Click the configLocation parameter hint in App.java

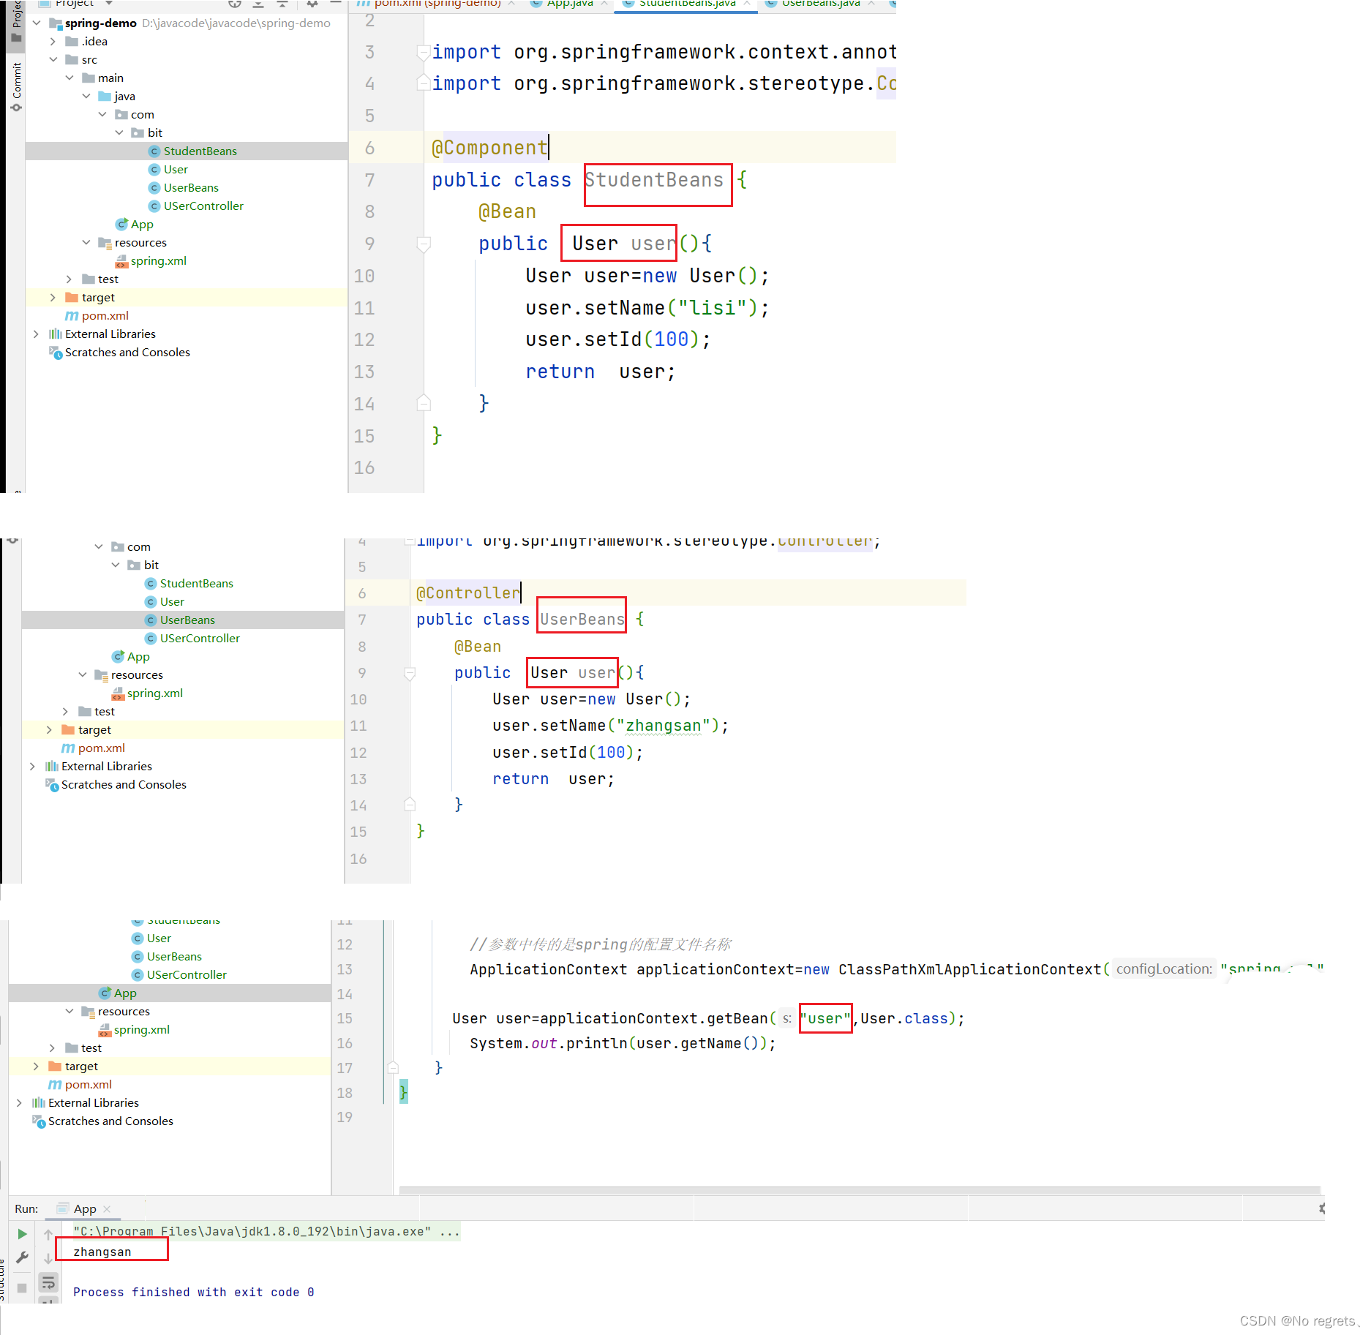coord(1163,969)
